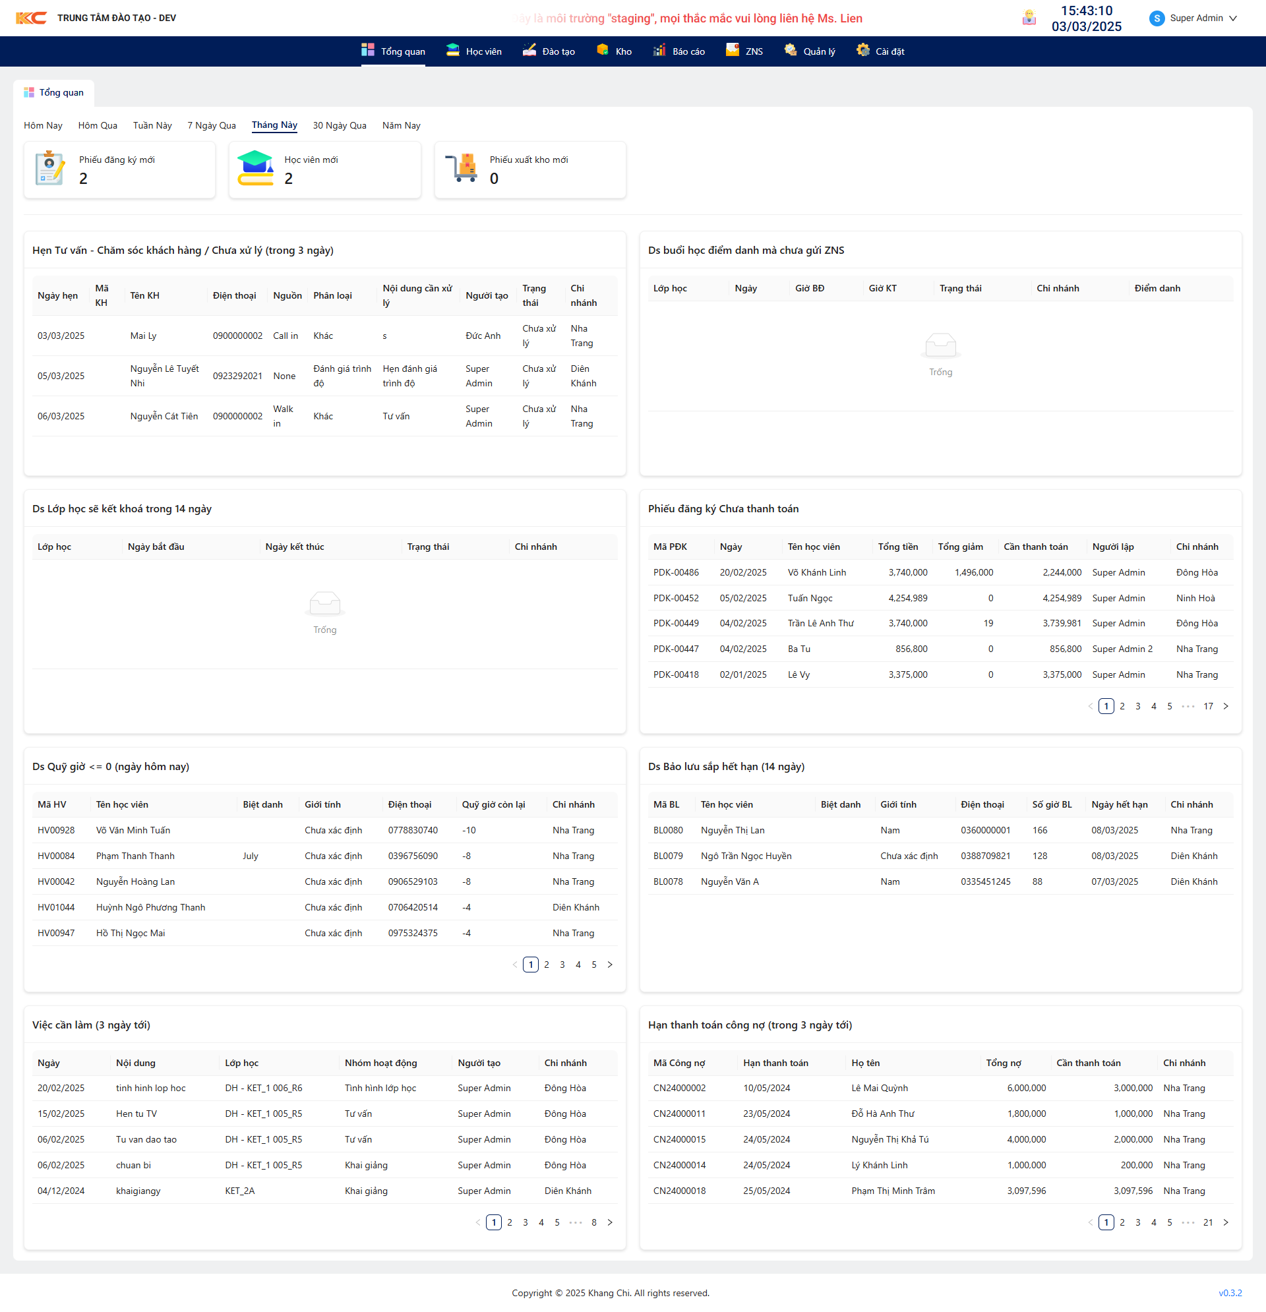This screenshot has height=1312, width=1266.
Task: Click registration code PDK-00486
Action: 675,572
